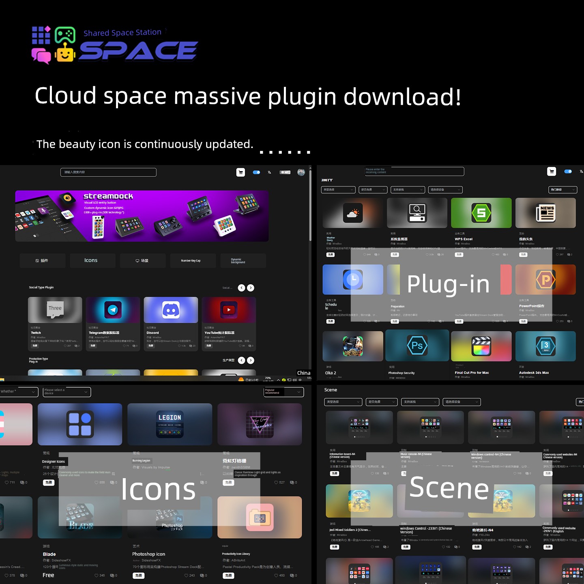The height and width of the screenshot is (584, 584).
Task: Click next arrow in the Social Type Plugin row
Action: tap(251, 288)
